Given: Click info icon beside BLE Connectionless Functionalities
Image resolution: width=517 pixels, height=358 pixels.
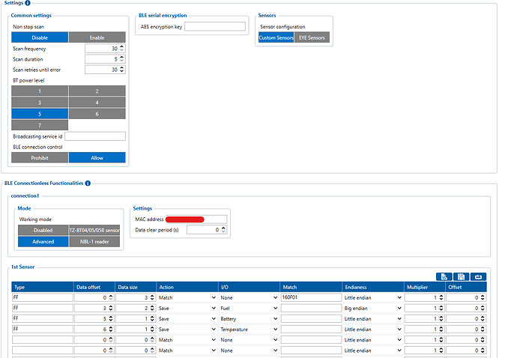Looking at the screenshot, I should click(x=88, y=183).
